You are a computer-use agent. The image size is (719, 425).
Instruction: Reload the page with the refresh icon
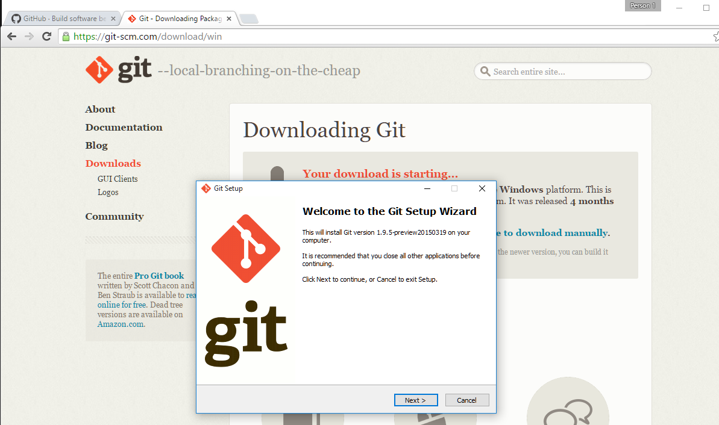click(x=46, y=36)
